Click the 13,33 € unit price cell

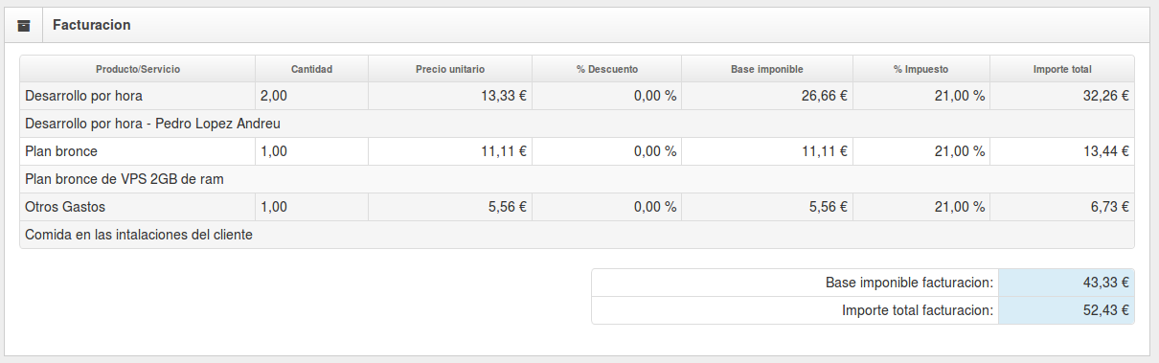pos(450,96)
